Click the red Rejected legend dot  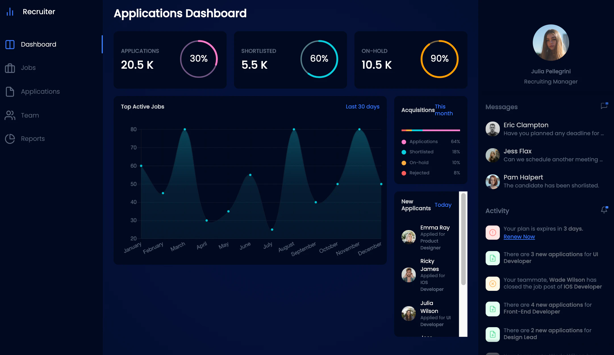(404, 173)
